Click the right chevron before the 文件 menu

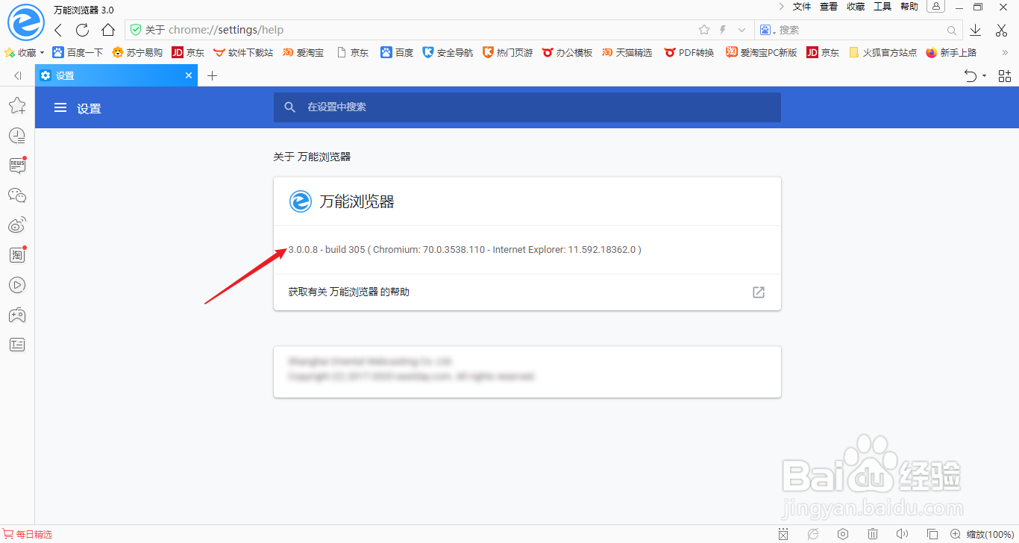[781, 7]
